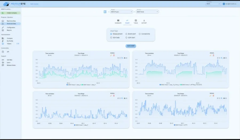Open API under Connectivity
This screenshot has width=240, height=140.
(10, 52)
